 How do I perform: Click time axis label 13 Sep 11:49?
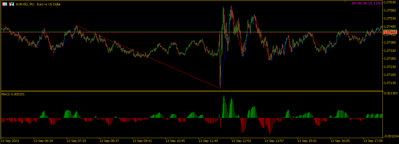click(208, 141)
